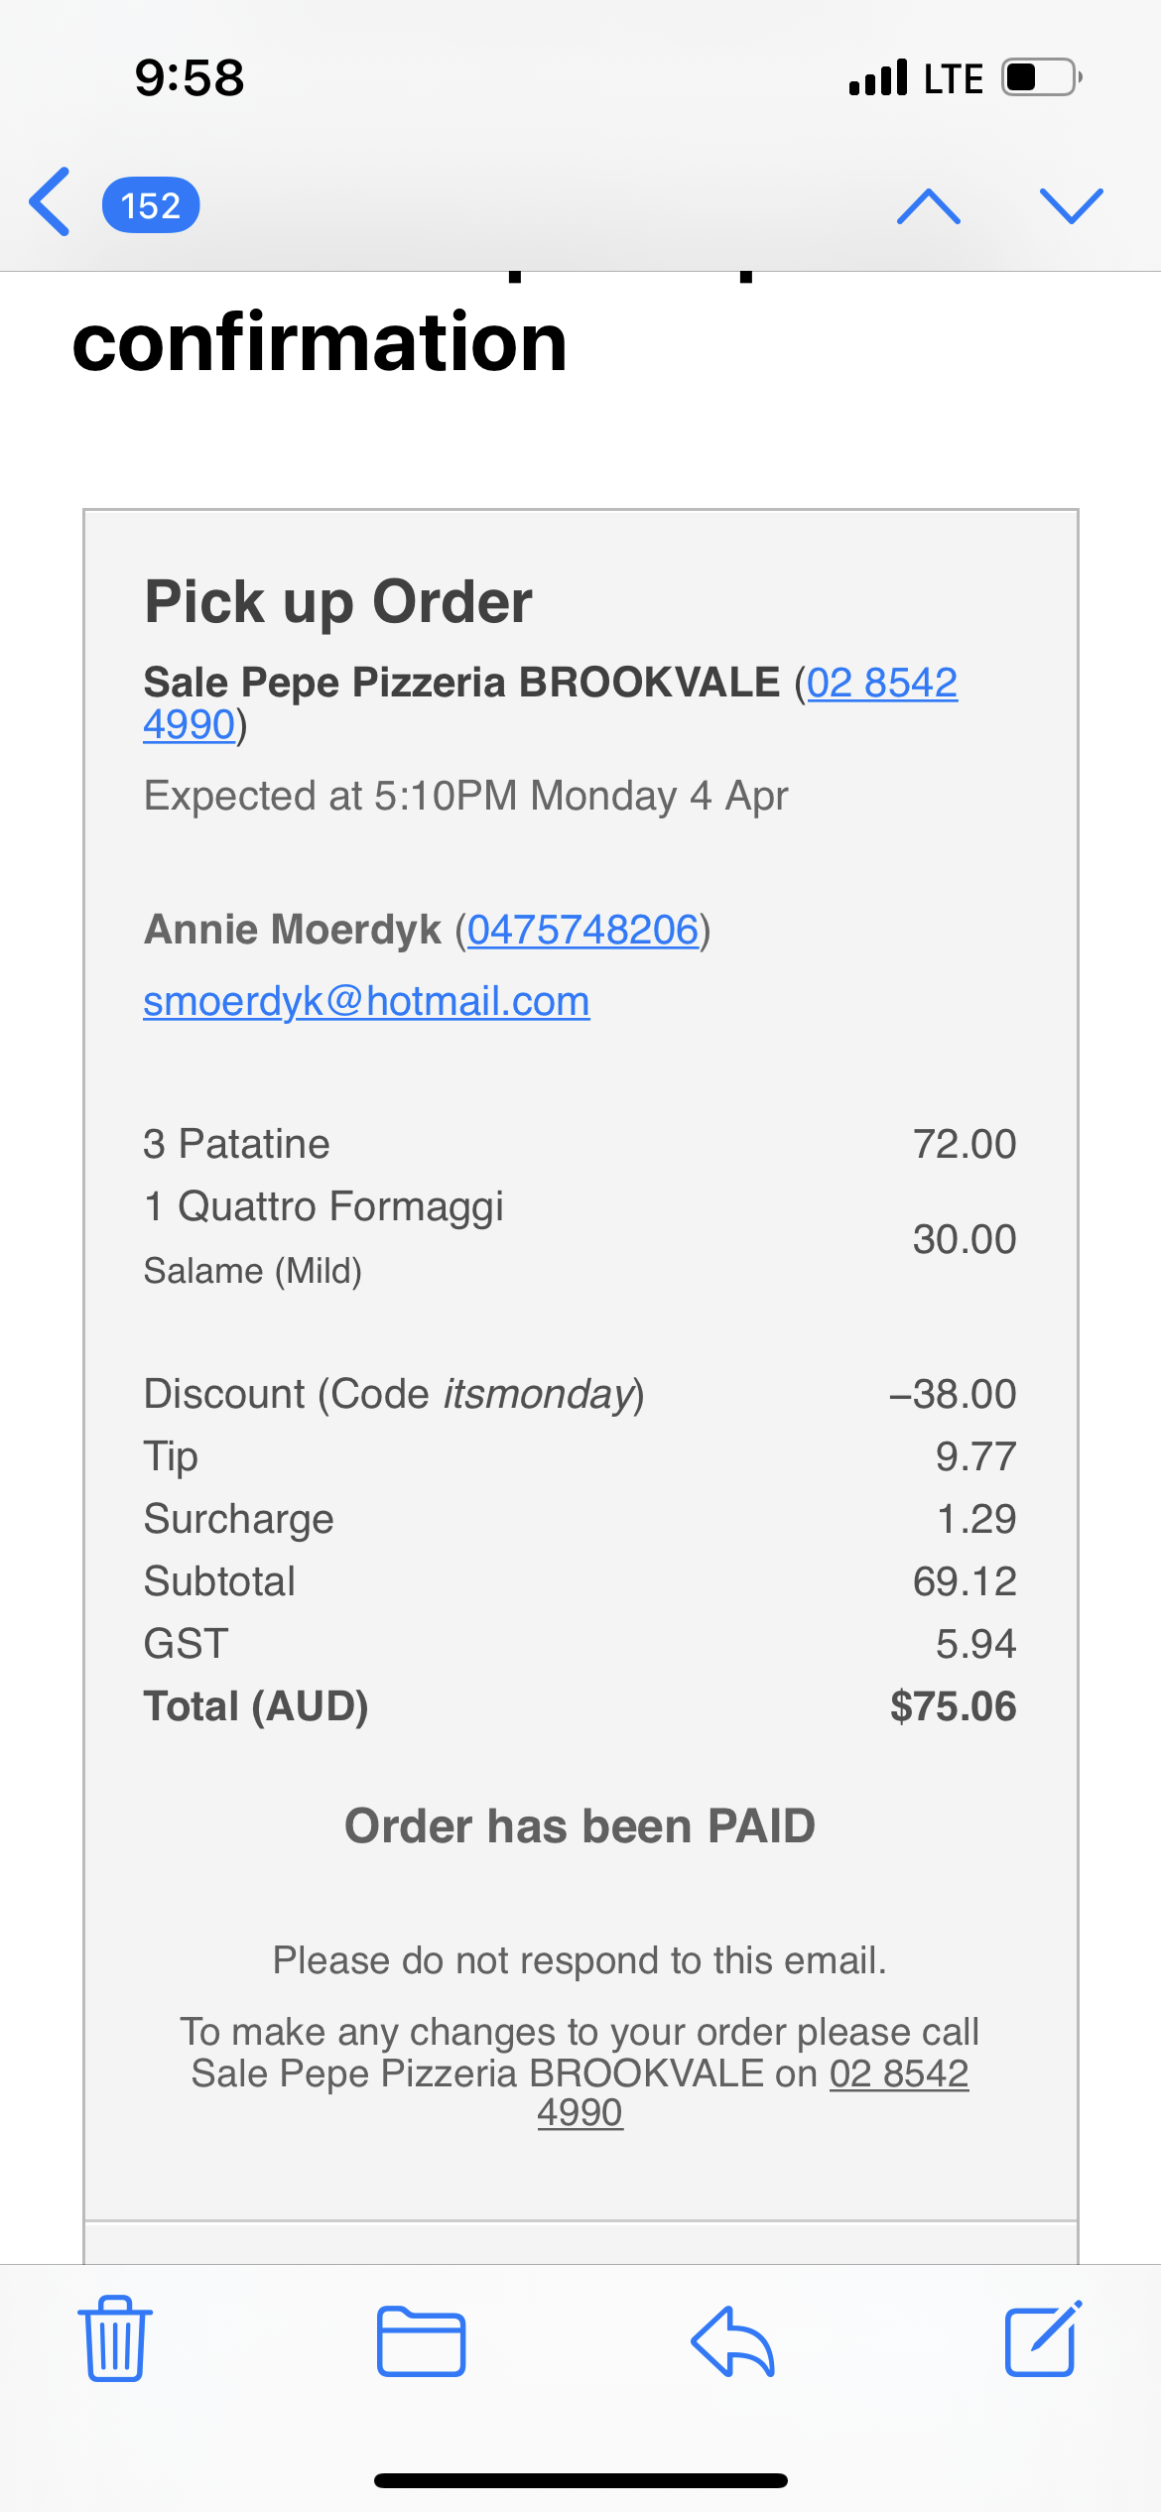Image resolution: width=1161 pixels, height=2512 pixels.
Task: Tap the 9:58 clock in status bar
Action: (x=189, y=77)
